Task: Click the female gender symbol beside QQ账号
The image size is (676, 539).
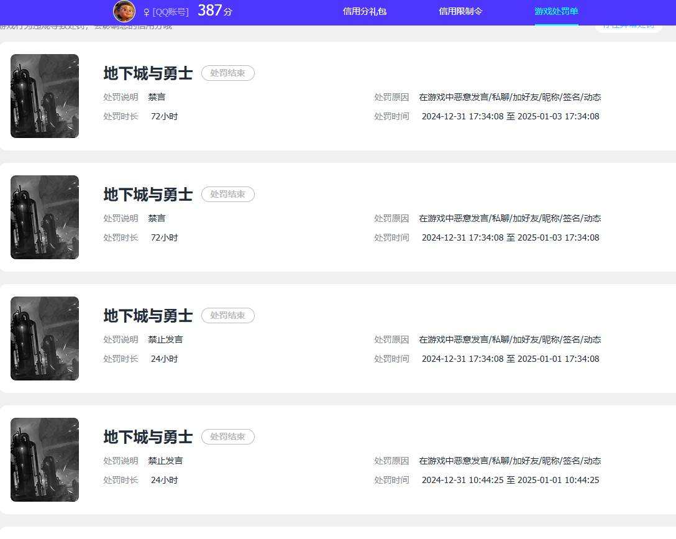Action: 147,12
